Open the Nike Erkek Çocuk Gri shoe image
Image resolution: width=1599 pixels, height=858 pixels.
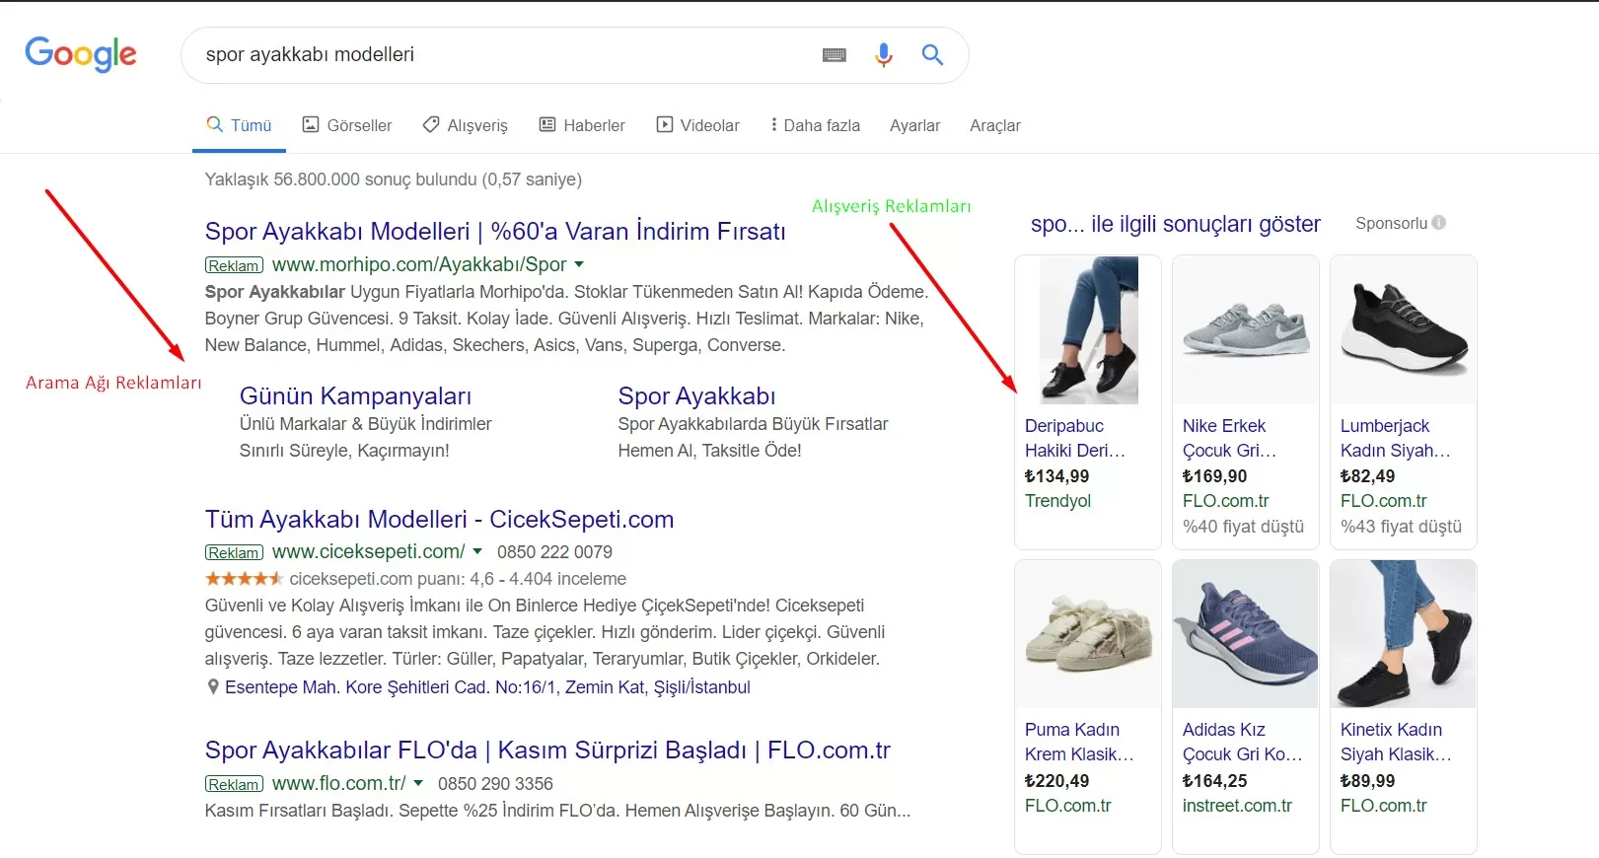pos(1246,330)
